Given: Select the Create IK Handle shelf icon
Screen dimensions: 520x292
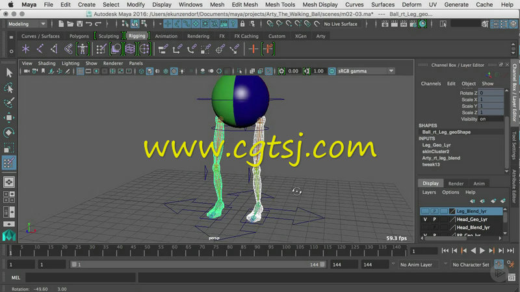Looking at the screenshot, I should click(x=54, y=49).
